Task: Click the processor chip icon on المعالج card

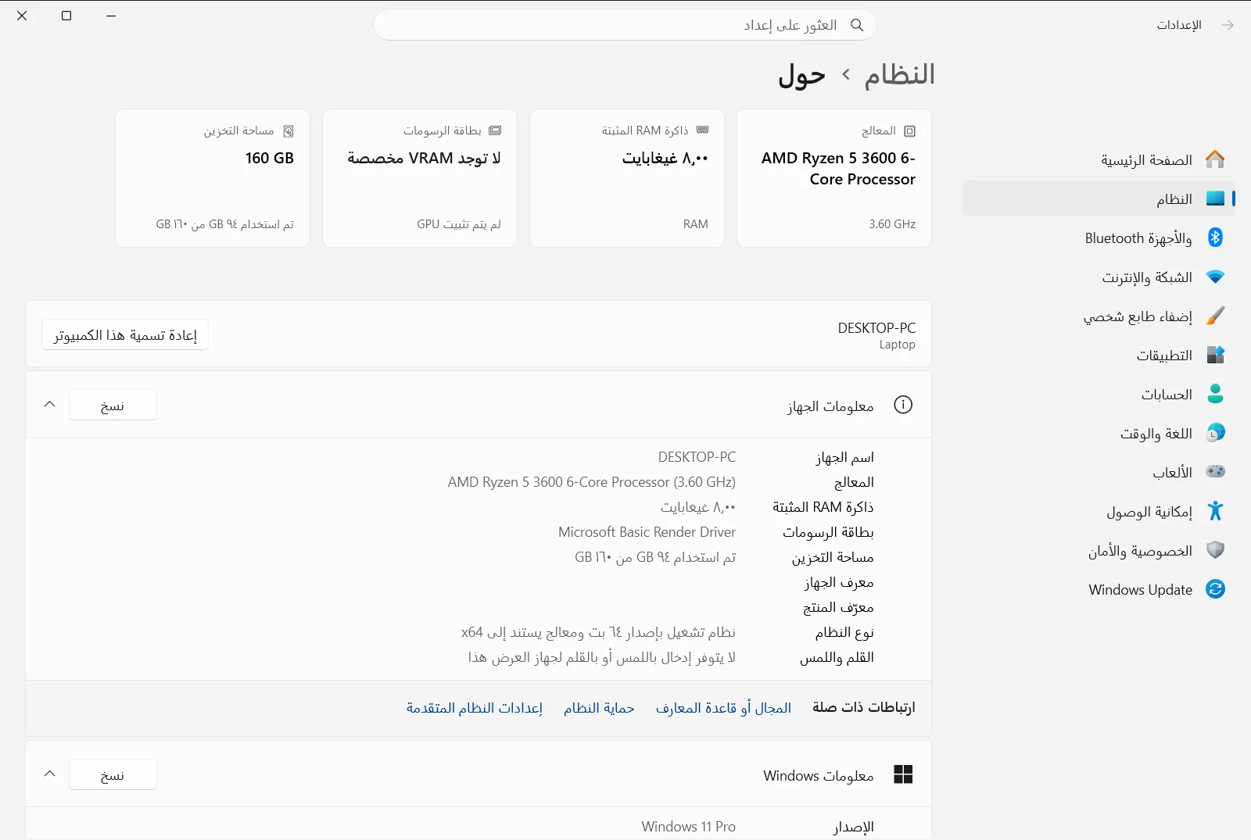Action: click(909, 131)
